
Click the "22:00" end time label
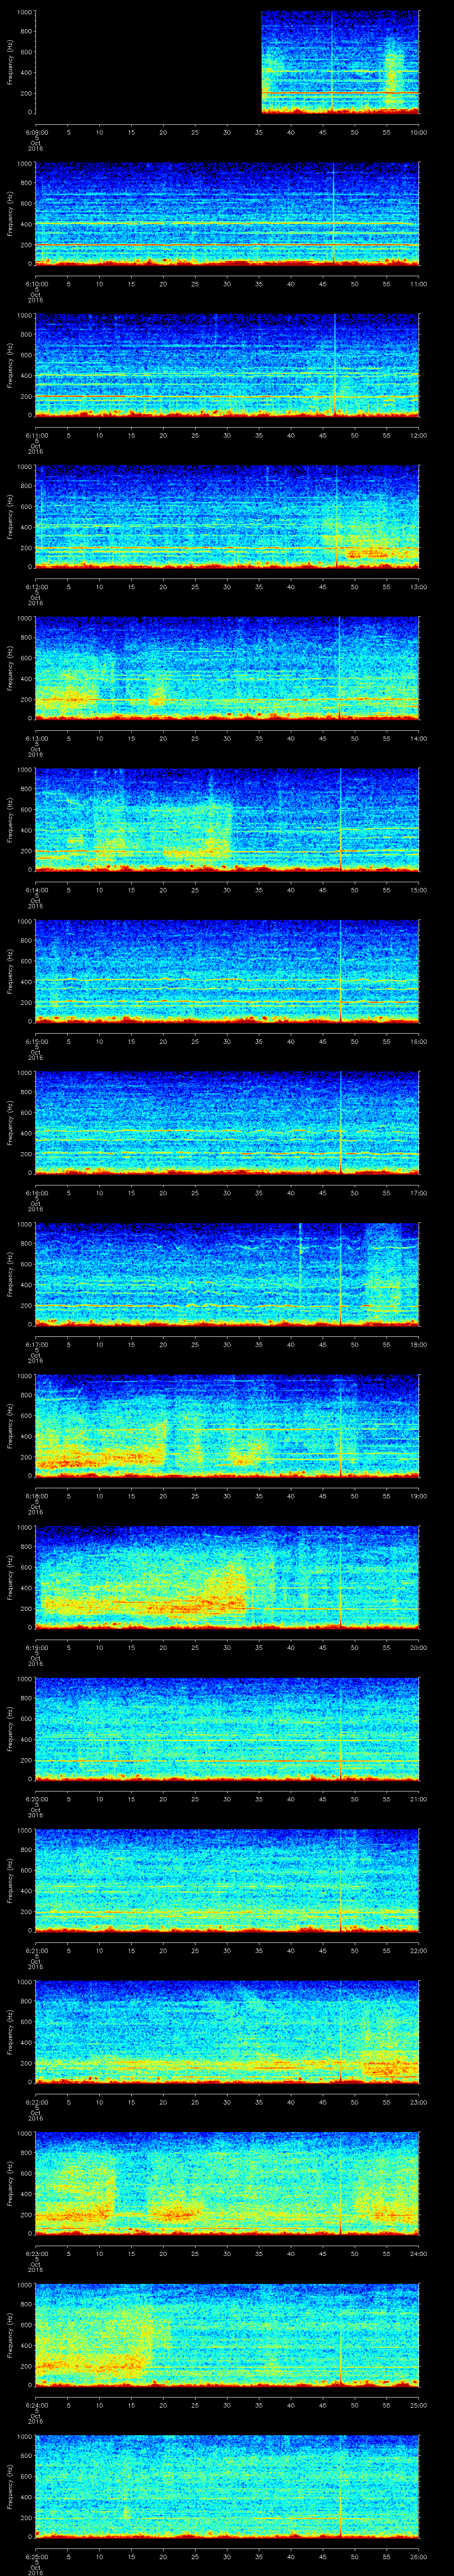(x=419, y=1950)
